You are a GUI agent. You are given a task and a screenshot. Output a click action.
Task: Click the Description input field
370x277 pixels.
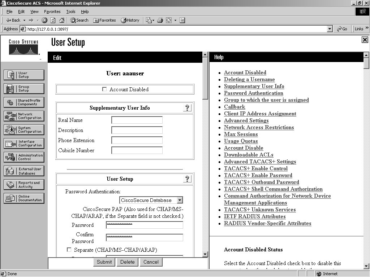coord(137,130)
